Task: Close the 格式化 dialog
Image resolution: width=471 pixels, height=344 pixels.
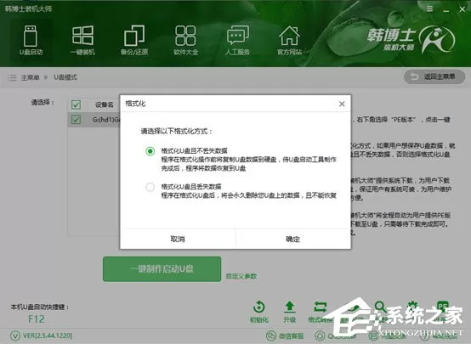Action: 342,104
